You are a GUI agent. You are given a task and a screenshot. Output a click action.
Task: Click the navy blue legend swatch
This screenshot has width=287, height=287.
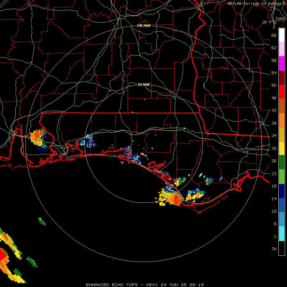[x=282, y=191]
